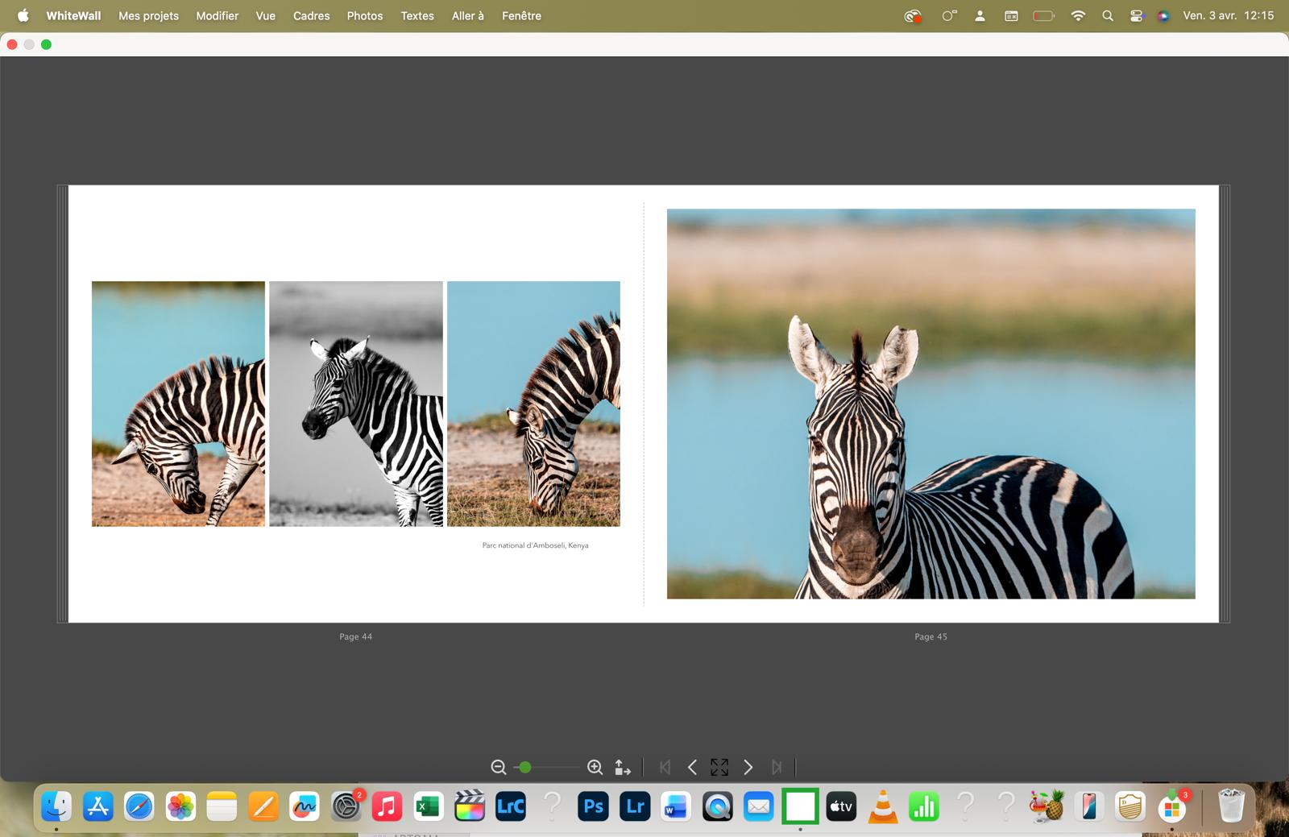
Task: Open the Photos menu in menu bar
Action: click(x=365, y=15)
